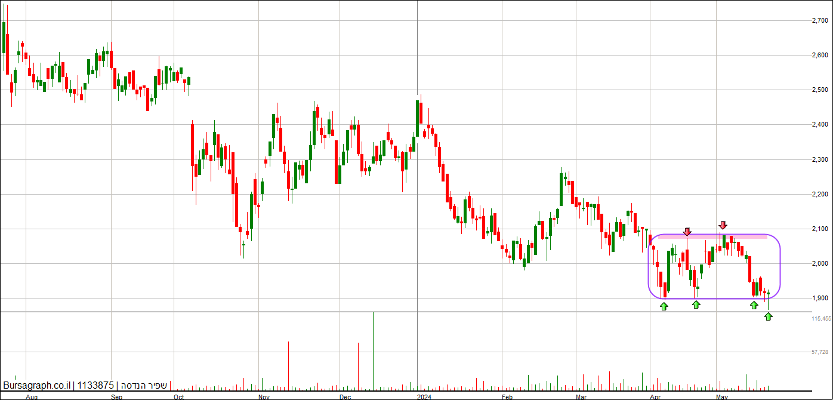The image size is (833, 400).
Task: Select the 1,900 price axis label
Action: point(820,299)
